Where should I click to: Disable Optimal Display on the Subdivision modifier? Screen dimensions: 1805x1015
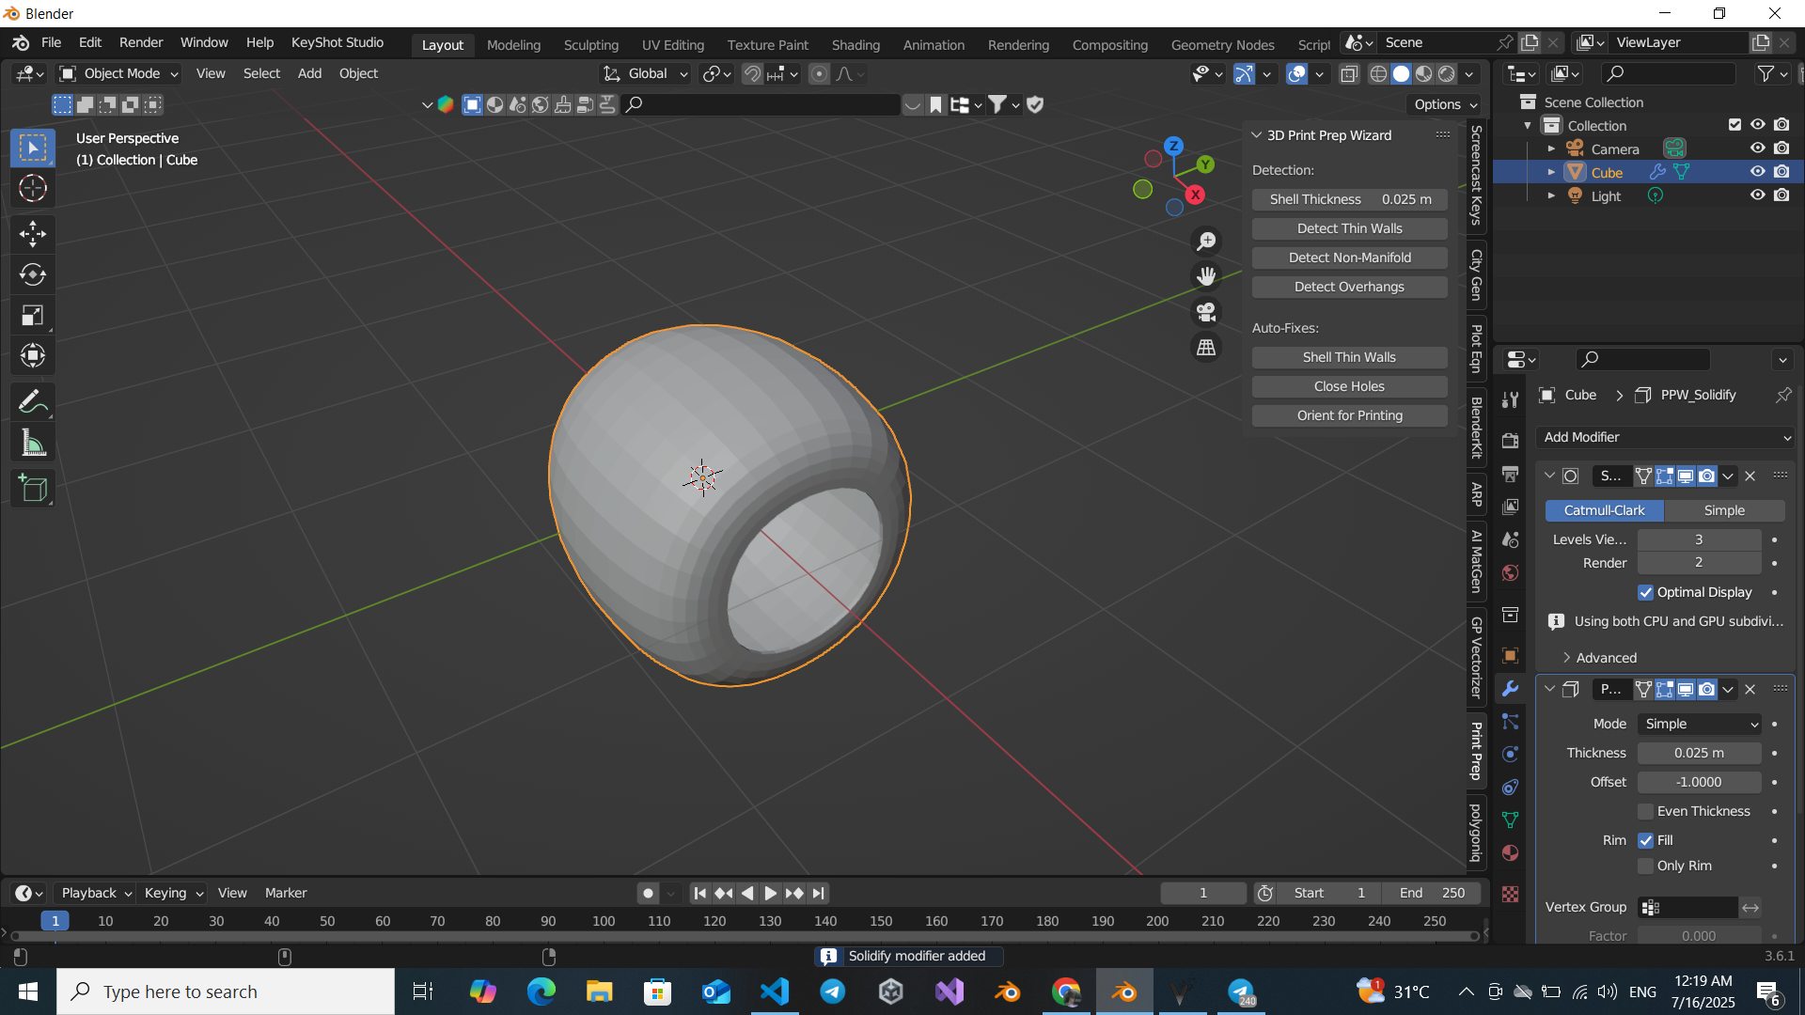(x=1646, y=593)
